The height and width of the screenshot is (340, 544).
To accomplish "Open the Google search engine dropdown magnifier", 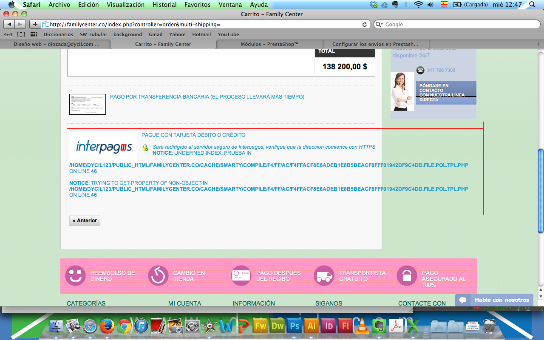I will [380, 24].
